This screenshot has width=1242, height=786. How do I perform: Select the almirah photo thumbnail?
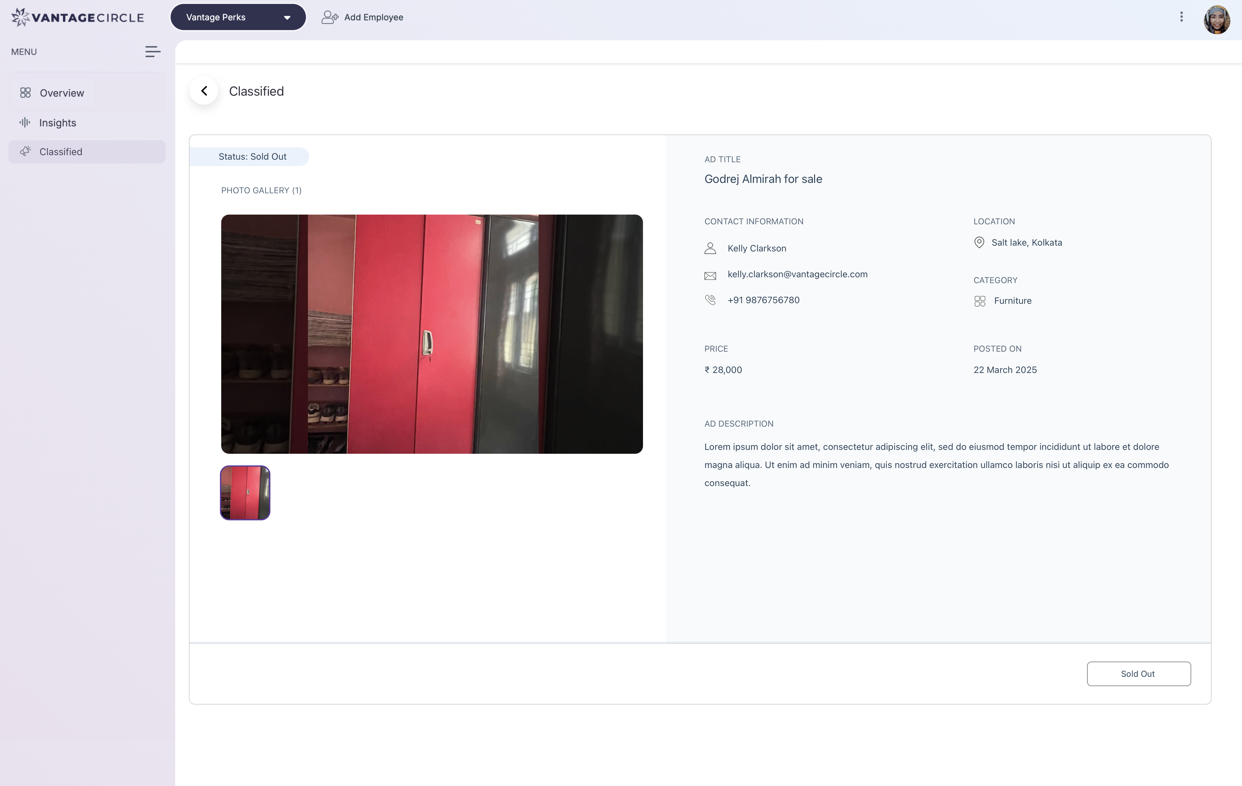(x=245, y=493)
